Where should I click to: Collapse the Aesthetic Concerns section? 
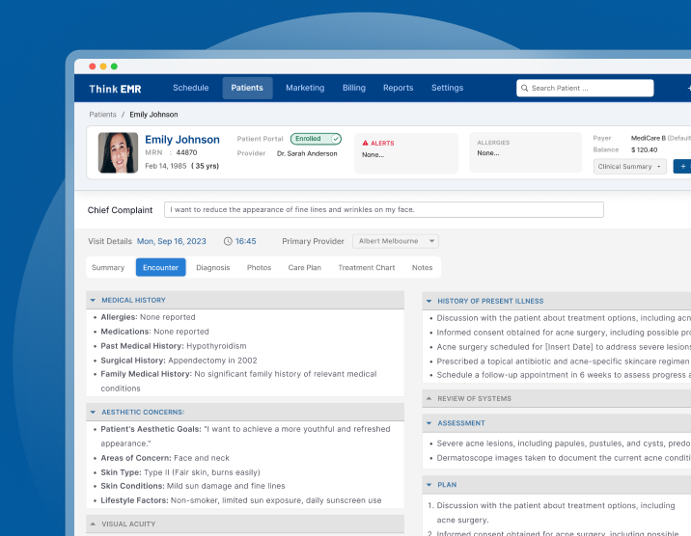tap(93, 413)
